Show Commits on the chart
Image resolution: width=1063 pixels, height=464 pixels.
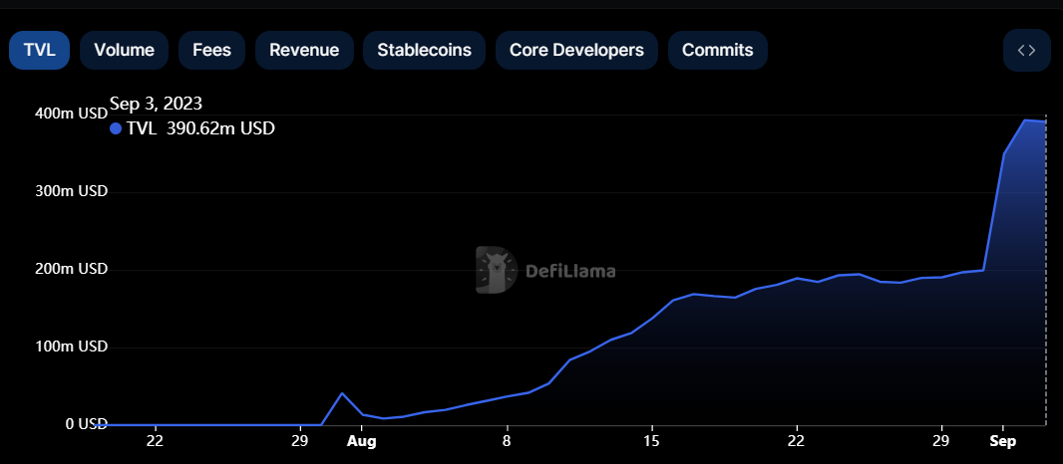pyautogui.click(x=717, y=50)
